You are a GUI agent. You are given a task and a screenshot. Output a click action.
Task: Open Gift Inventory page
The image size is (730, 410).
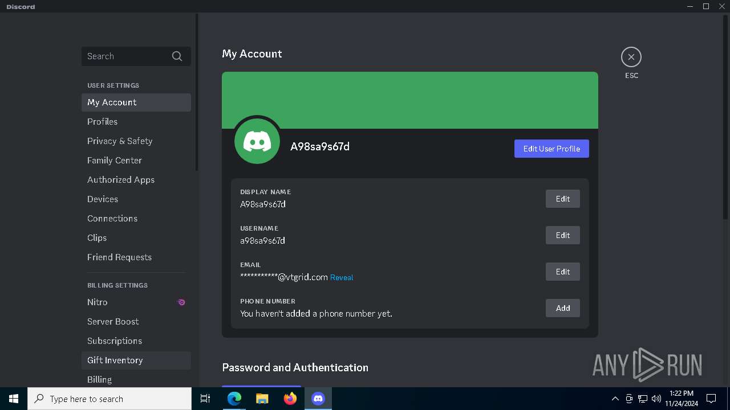(136, 360)
